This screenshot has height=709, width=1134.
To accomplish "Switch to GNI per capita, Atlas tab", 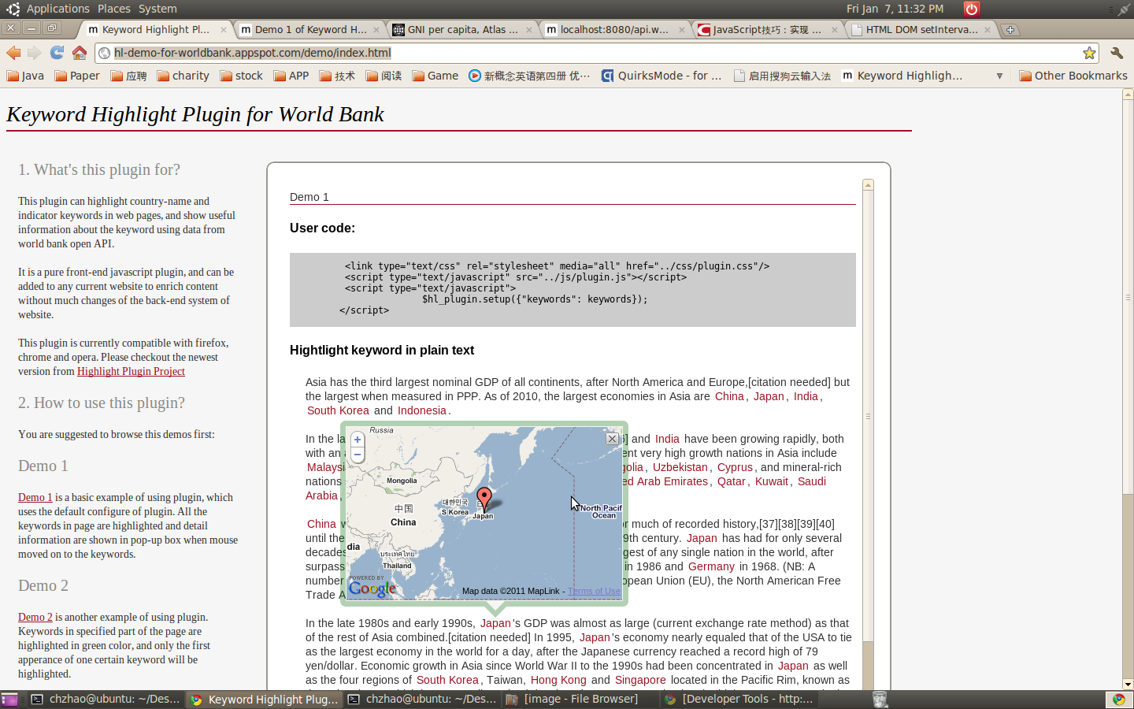I will 462,30.
